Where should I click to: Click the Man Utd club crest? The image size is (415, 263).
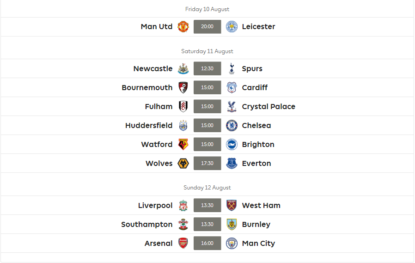[x=183, y=27]
